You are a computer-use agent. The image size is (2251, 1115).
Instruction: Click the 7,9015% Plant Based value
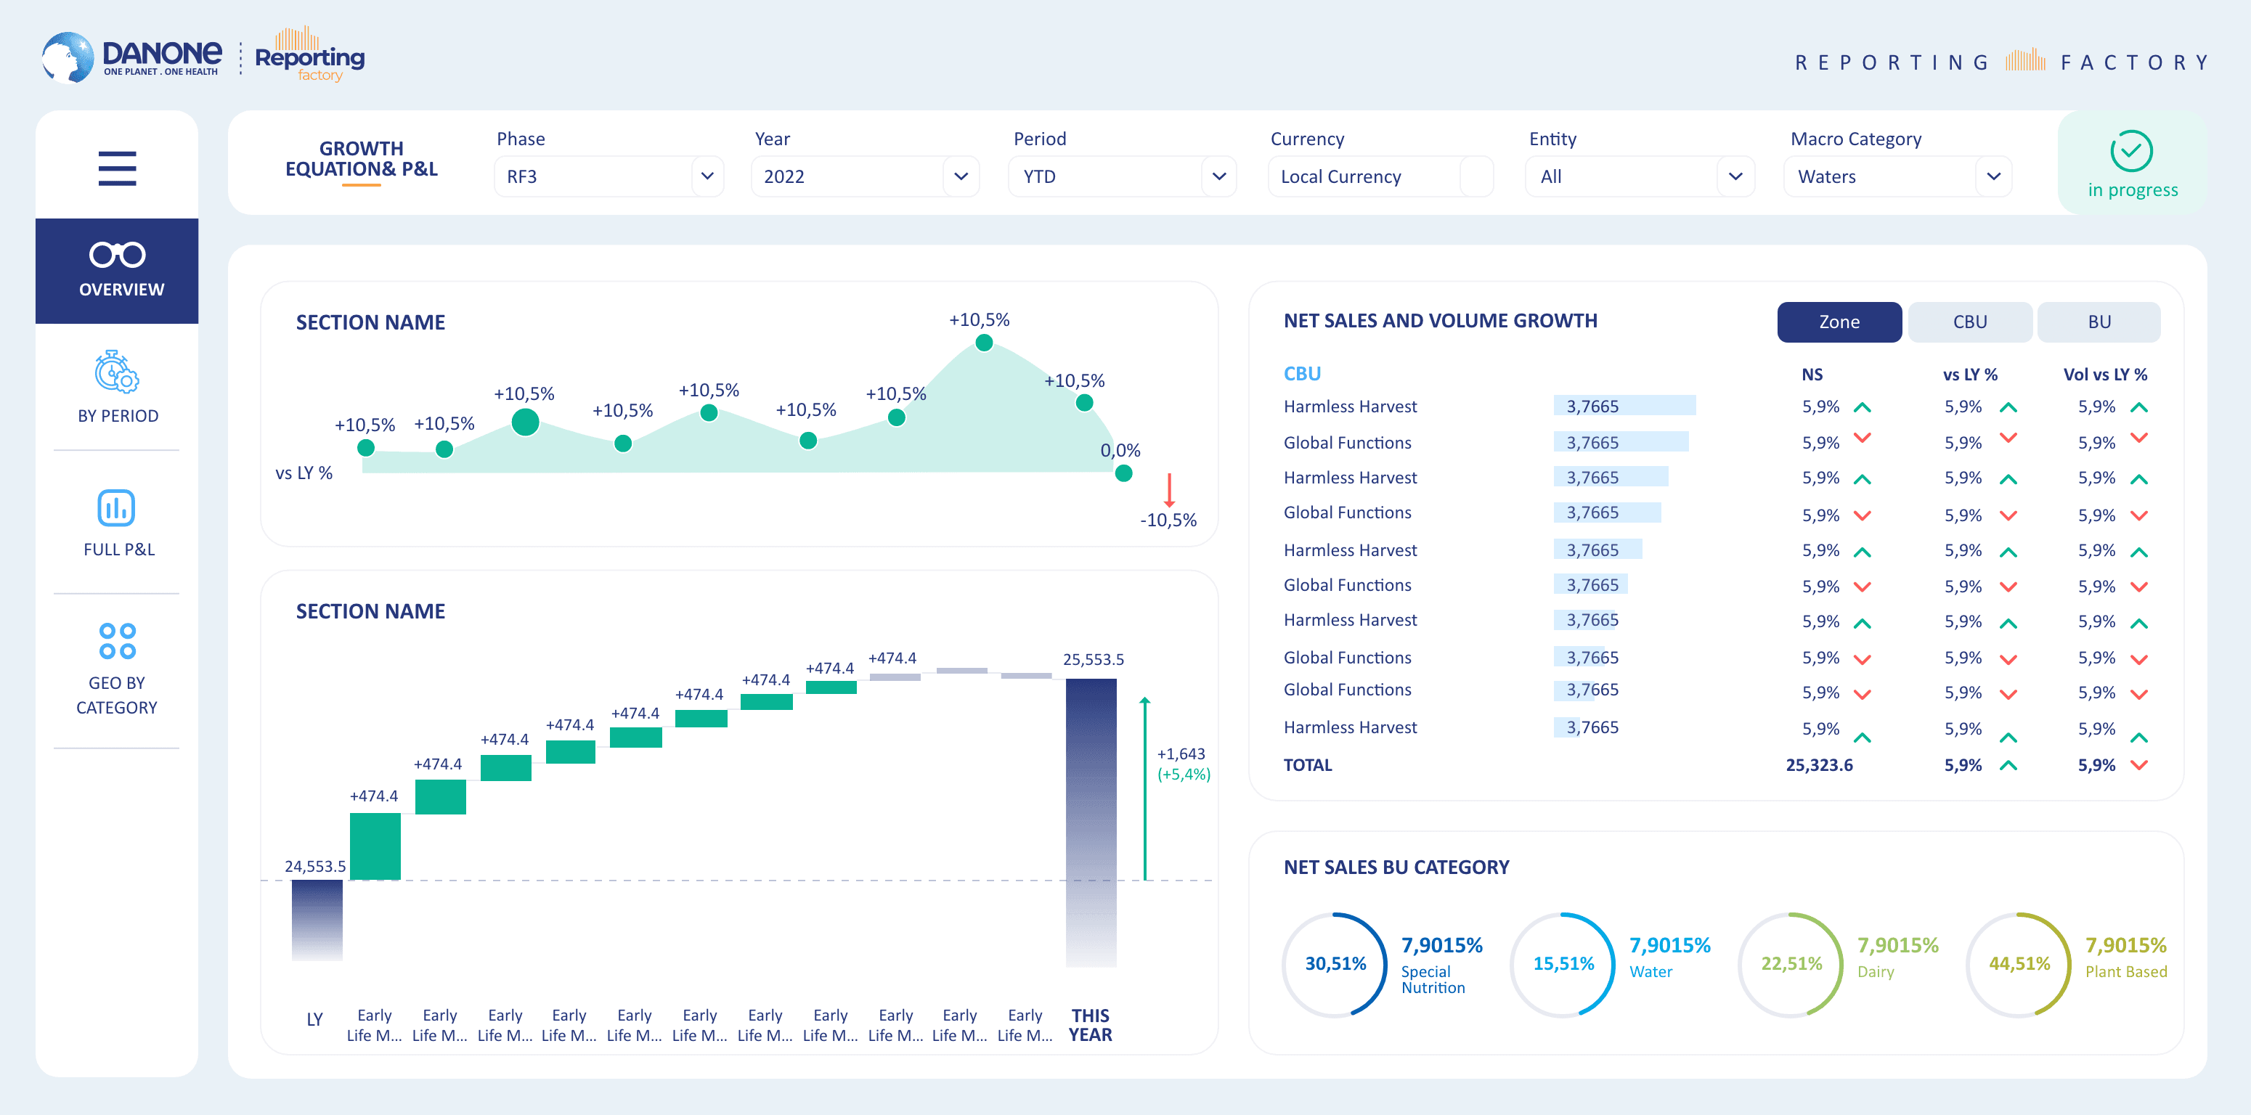coord(2125,944)
